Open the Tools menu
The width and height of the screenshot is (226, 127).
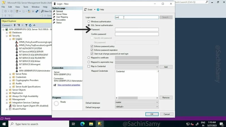[26, 7]
